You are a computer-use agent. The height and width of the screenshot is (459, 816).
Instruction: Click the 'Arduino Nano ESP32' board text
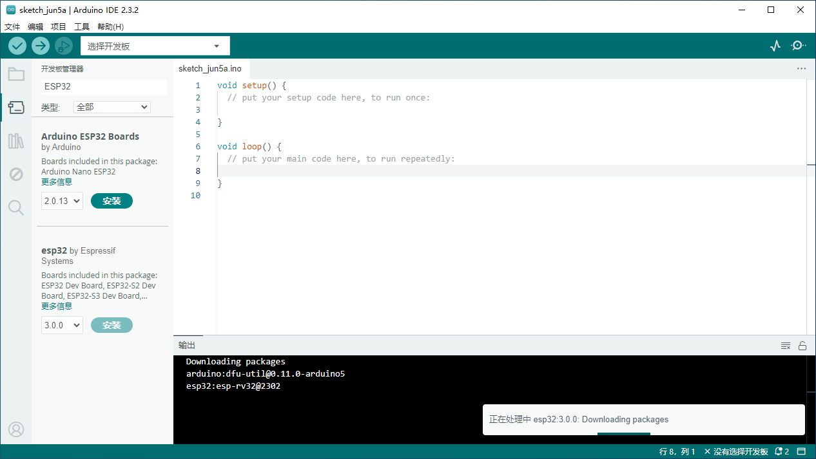tap(79, 172)
